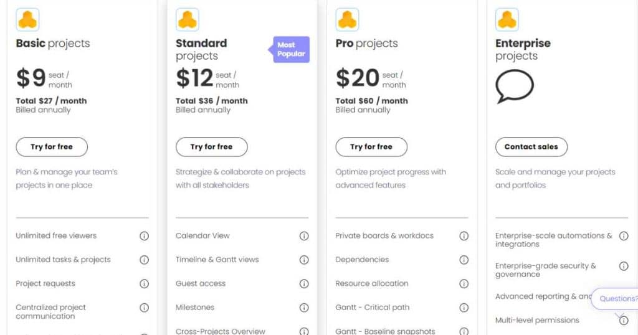
Task: Start Standard projects free trial
Action: [212, 147]
